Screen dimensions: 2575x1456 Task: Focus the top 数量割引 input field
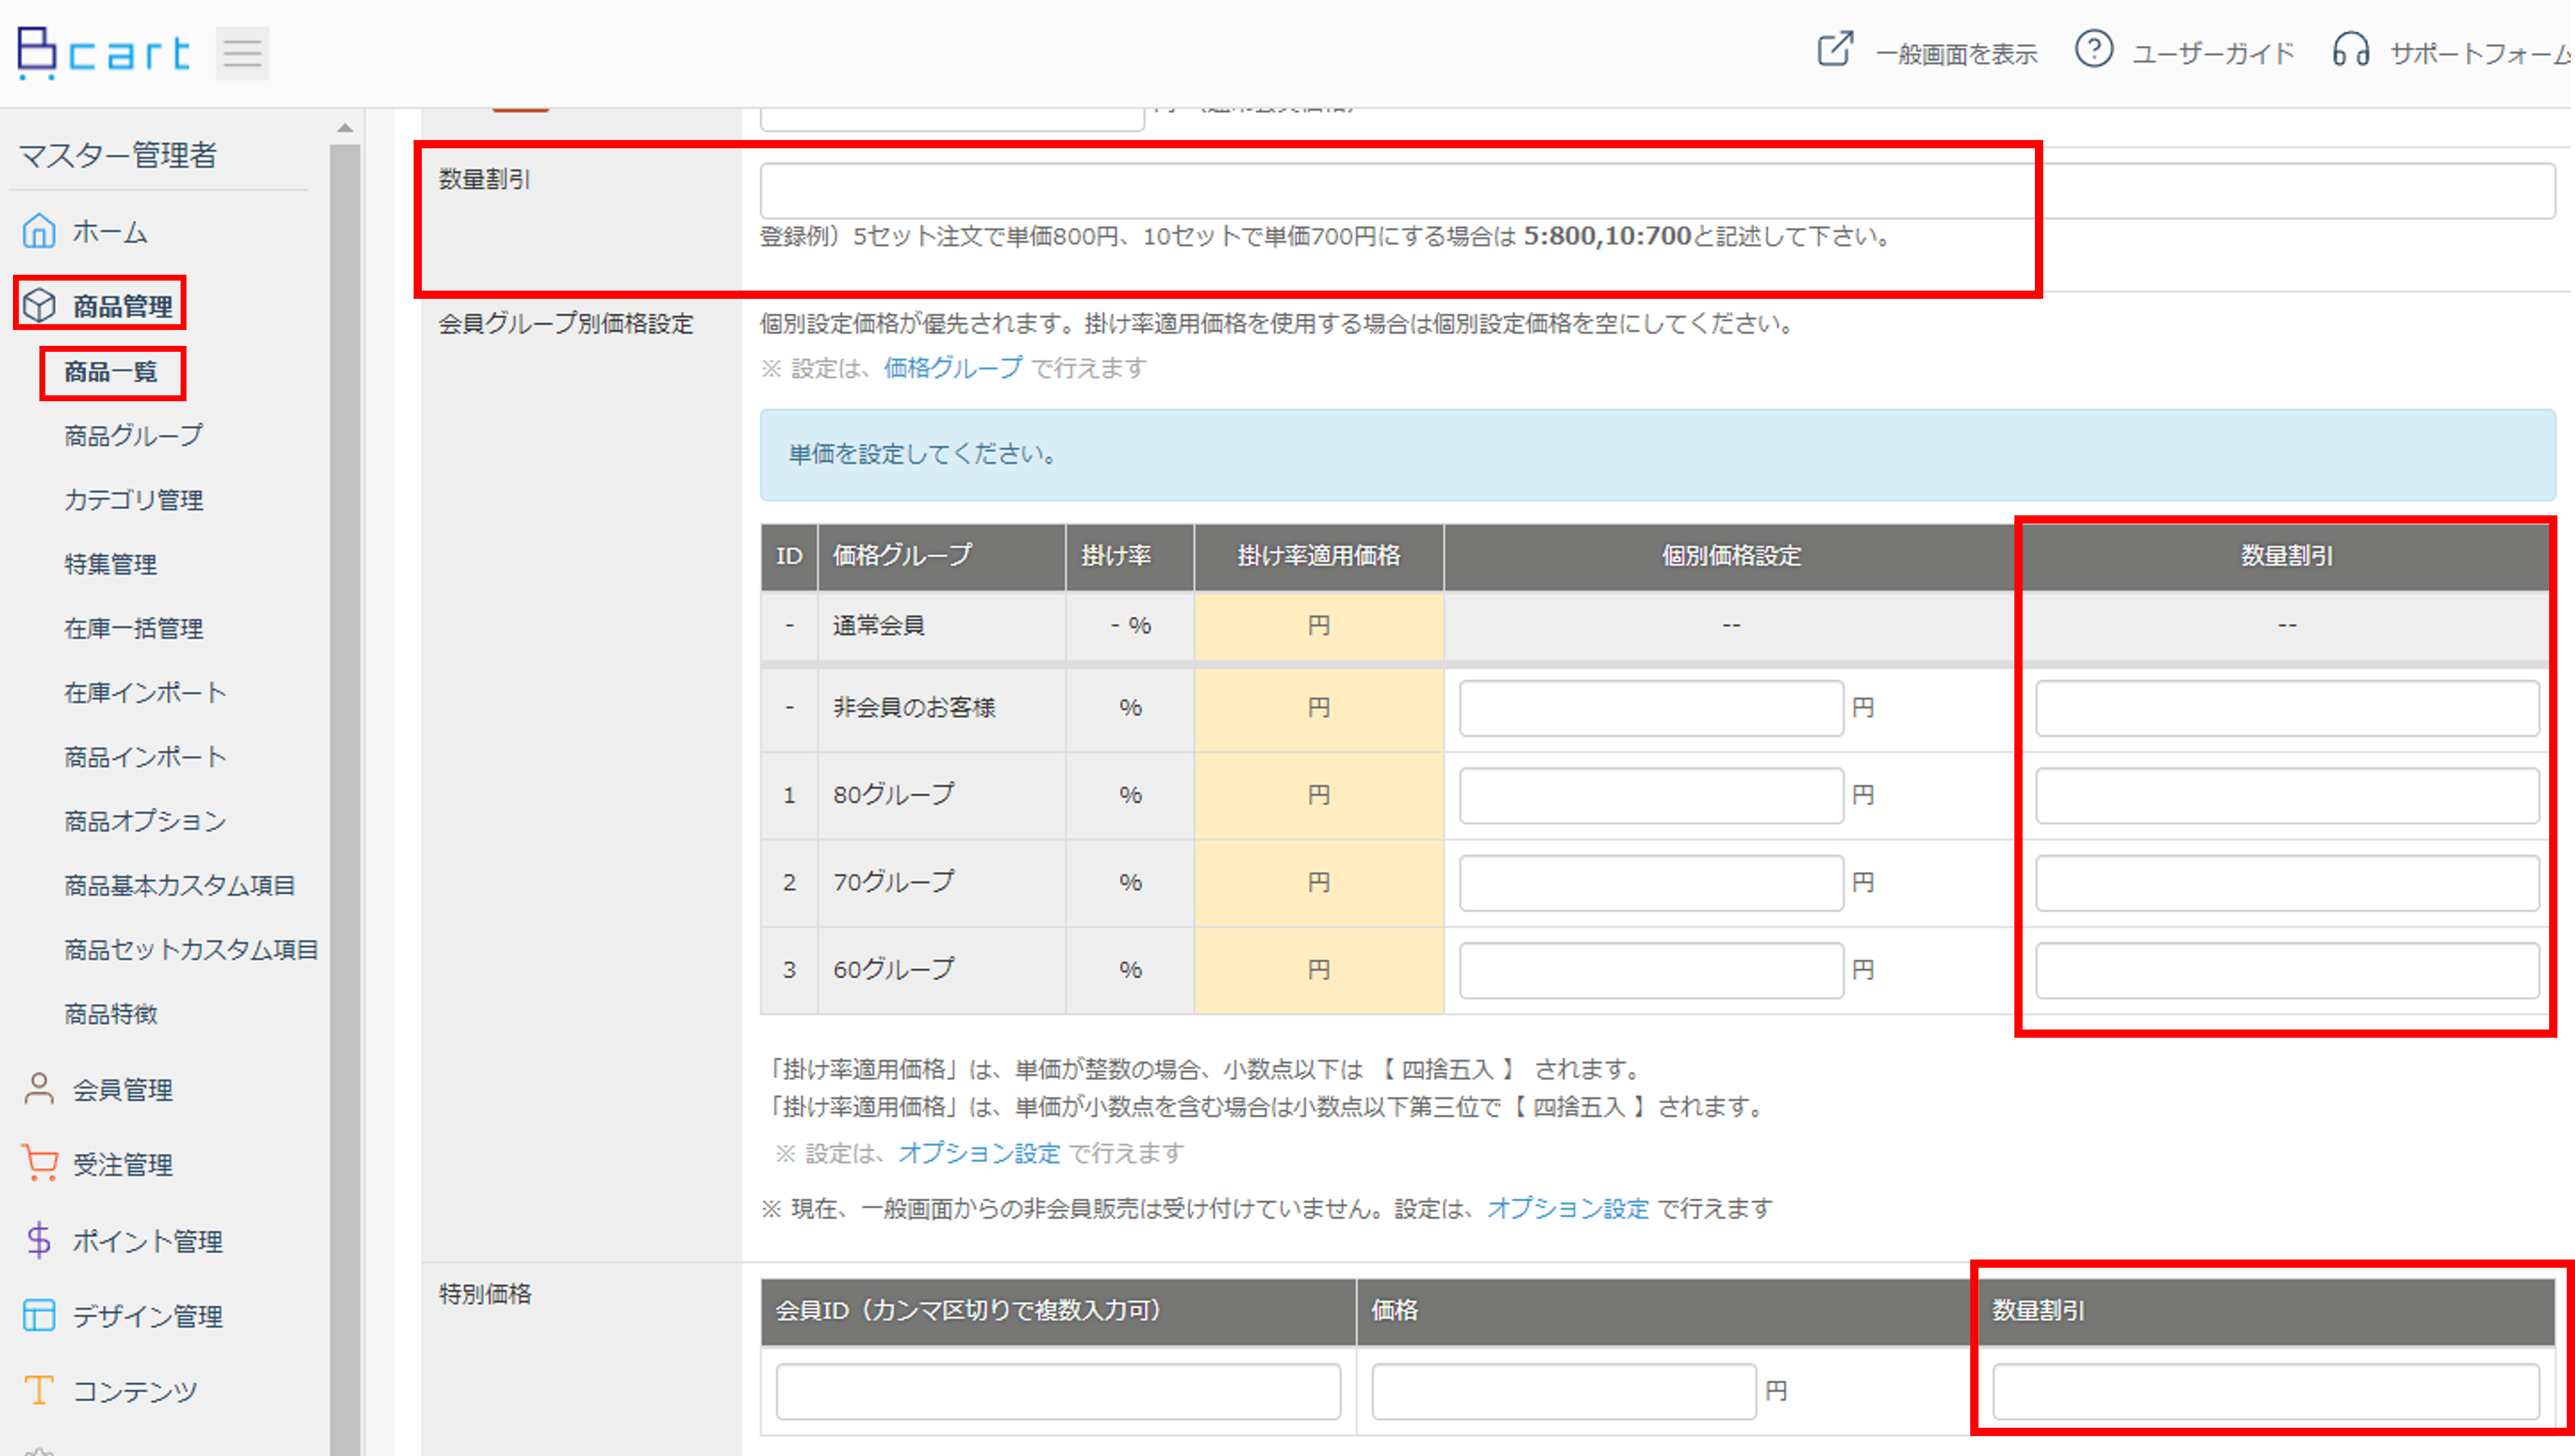[1657, 190]
